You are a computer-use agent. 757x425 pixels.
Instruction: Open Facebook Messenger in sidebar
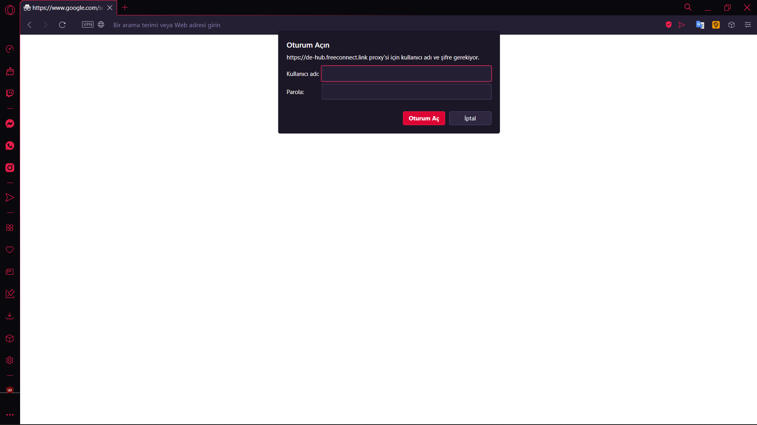pyautogui.click(x=10, y=124)
